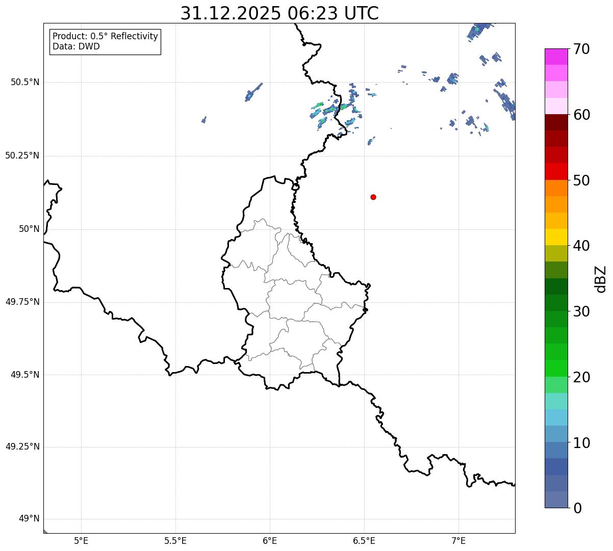Pick the dark maroon swatch just below 60 dBZ

click(x=556, y=122)
